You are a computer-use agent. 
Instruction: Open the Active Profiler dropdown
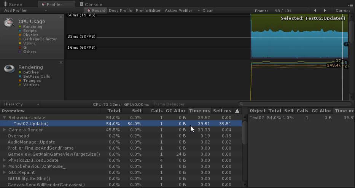182,10
